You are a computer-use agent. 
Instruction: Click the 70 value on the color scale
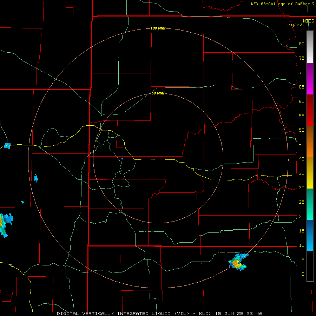pyautogui.click(x=302, y=73)
